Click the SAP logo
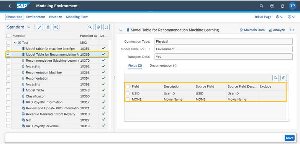Viewport: 300px width, 144px height. (23, 6)
